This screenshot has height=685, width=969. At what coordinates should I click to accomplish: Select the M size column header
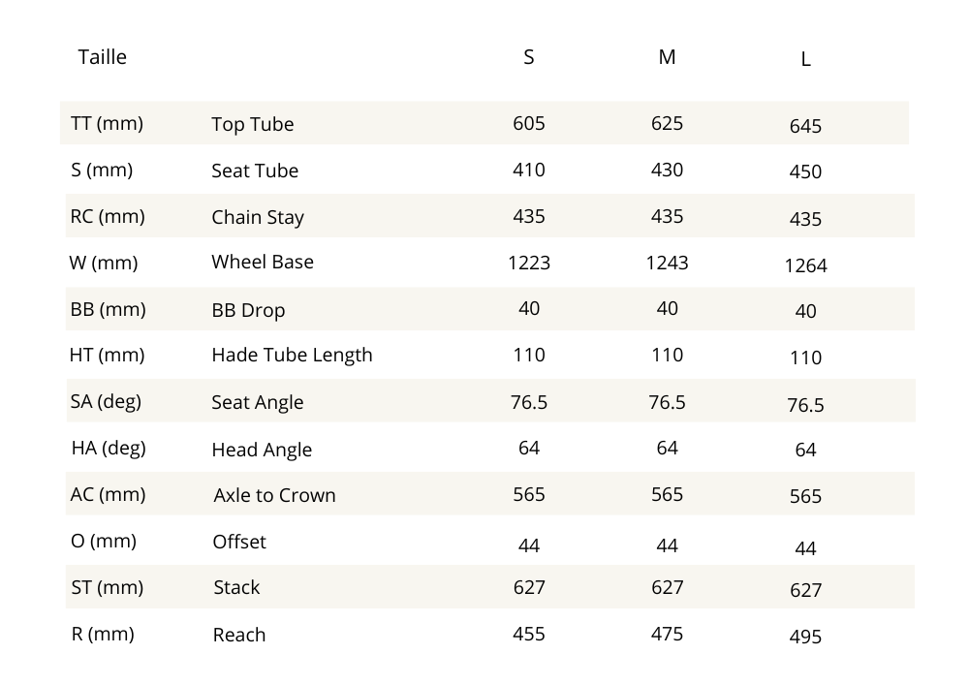pyautogui.click(x=667, y=57)
